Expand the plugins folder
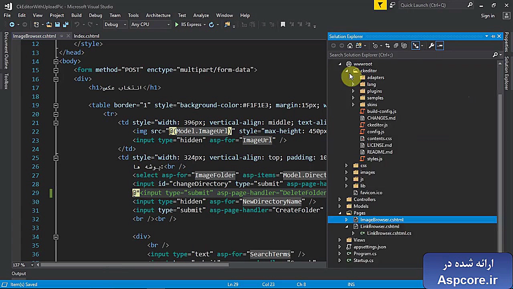Viewport: 513px width, 289px height. (353, 91)
